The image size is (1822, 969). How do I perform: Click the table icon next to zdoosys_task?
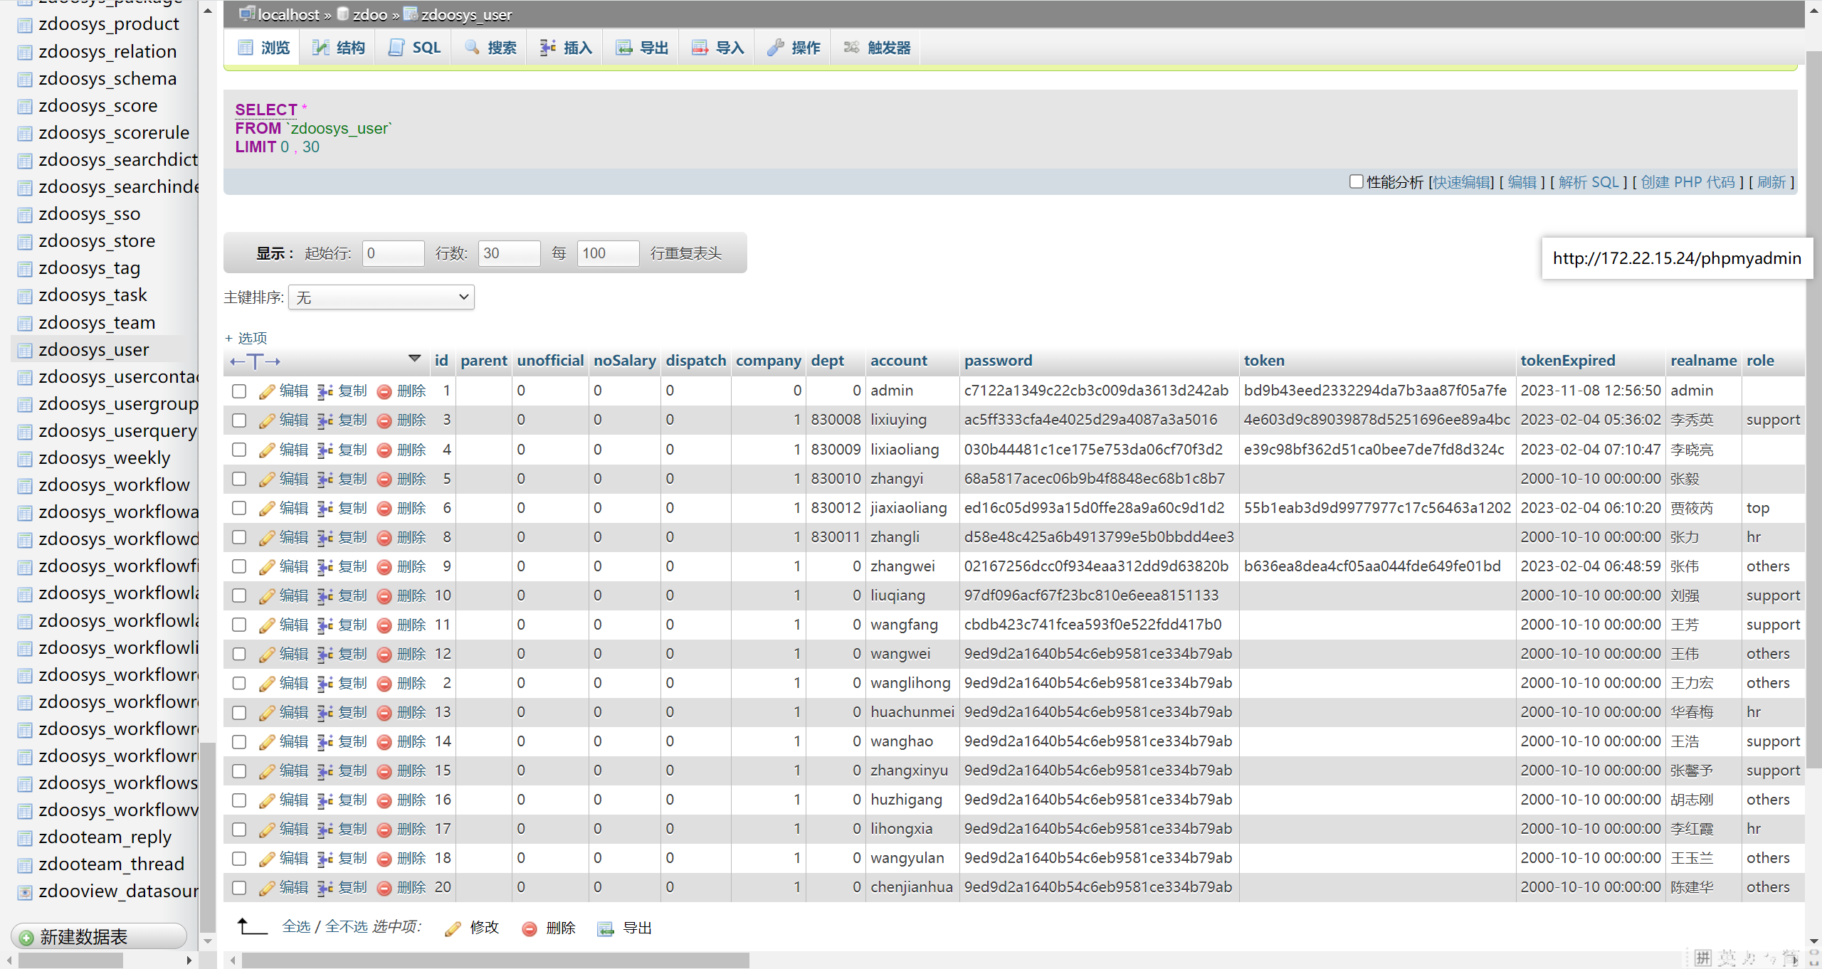coord(25,296)
